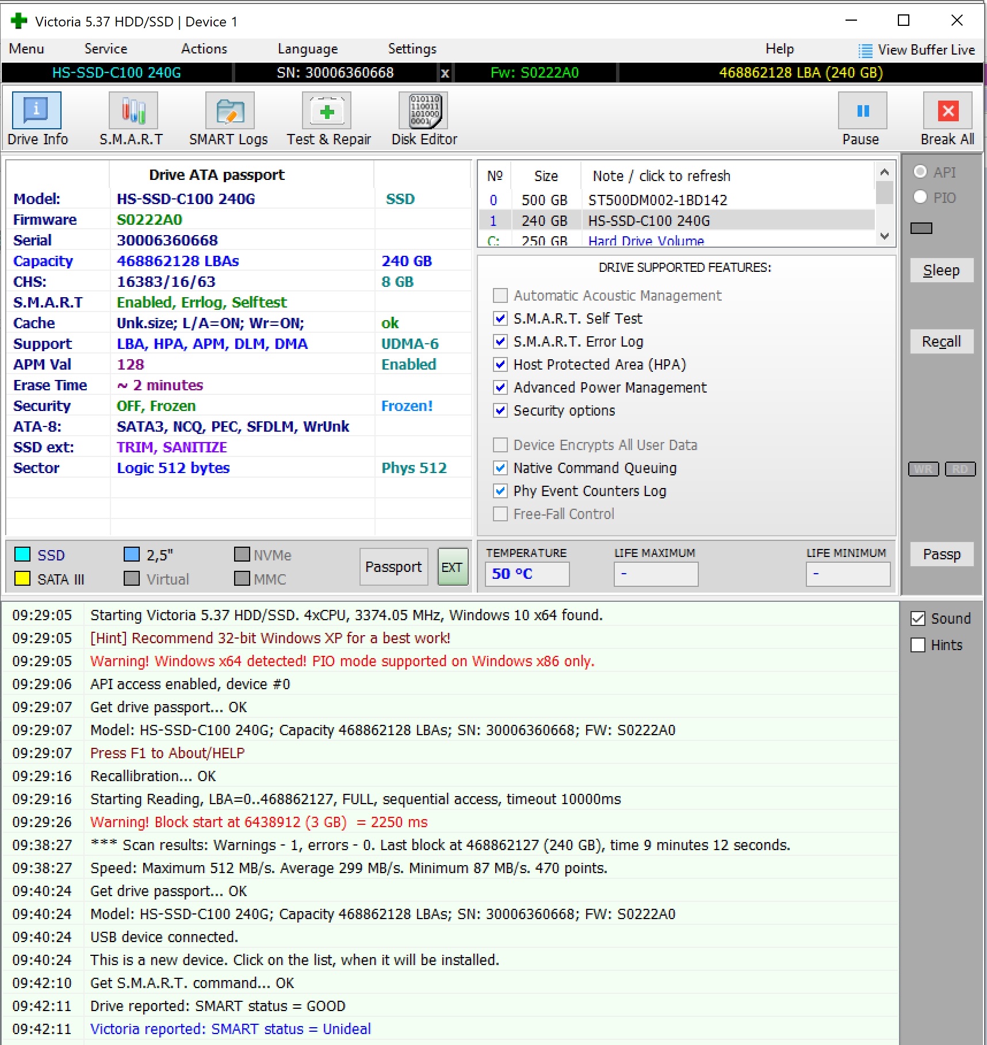Select the PIO access mode
Screen dimensions: 987x1045
920,197
